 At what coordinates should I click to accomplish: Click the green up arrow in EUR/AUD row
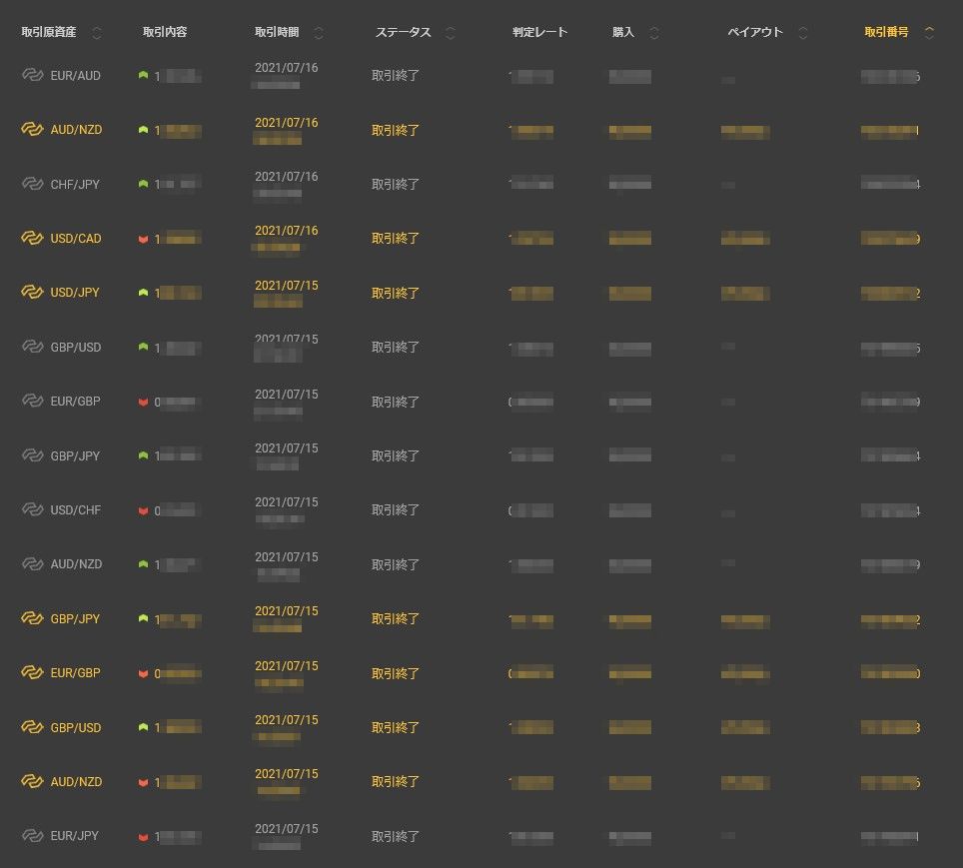pyautogui.click(x=143, y=75)
